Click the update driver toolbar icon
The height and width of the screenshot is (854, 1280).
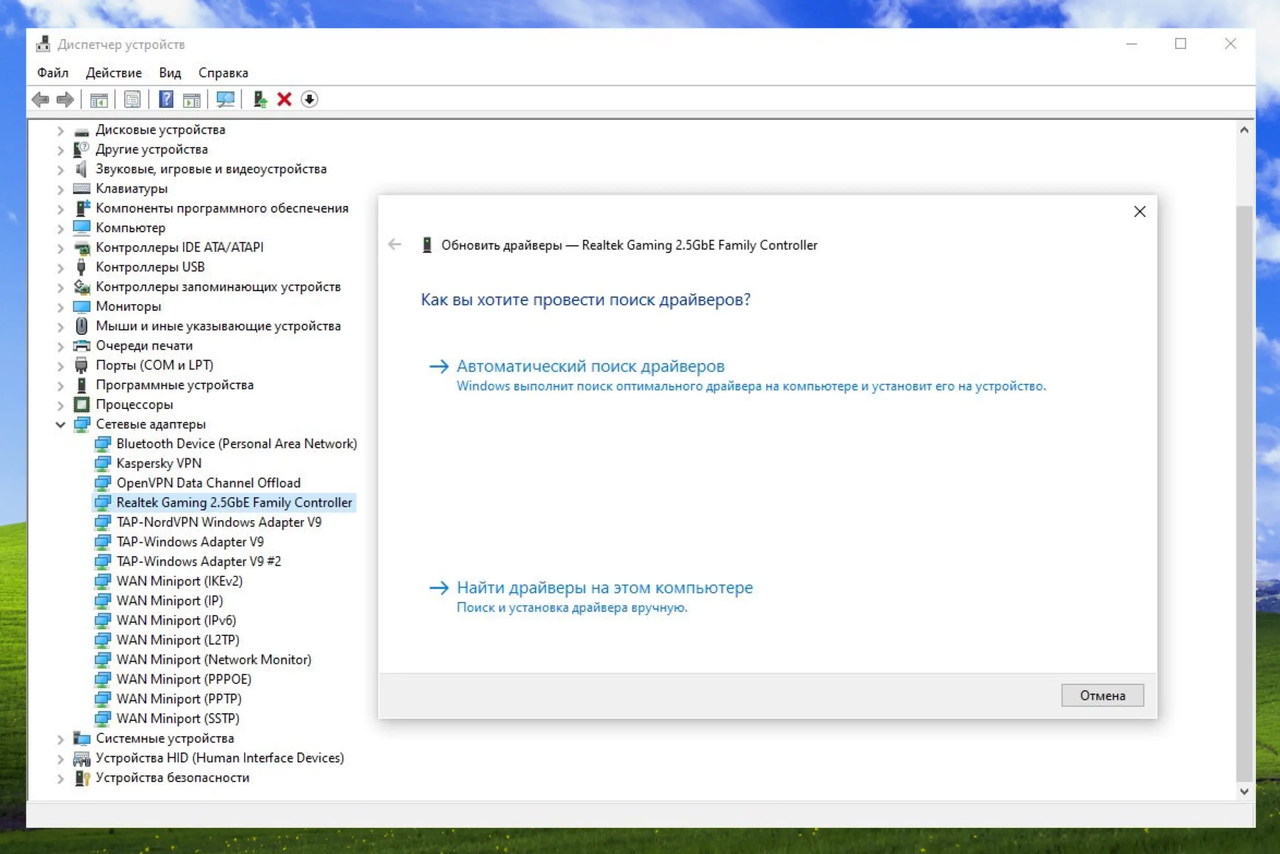click(x=260, y=100)
